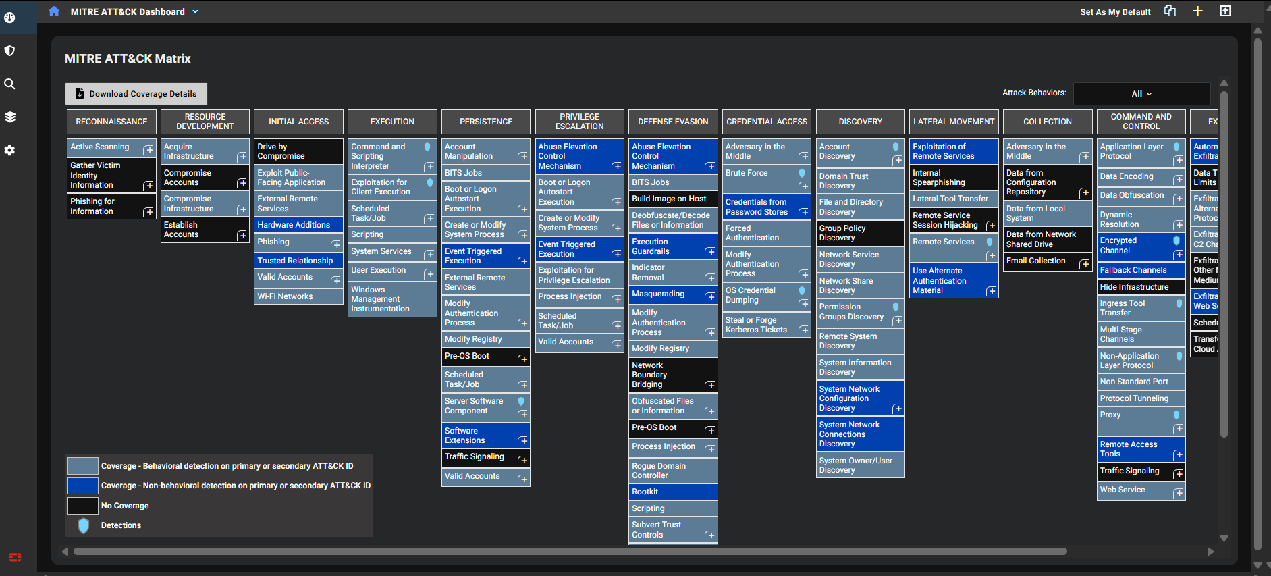Expand Phishing for Information
The image size is (1271, 576).
click(148, 212)
